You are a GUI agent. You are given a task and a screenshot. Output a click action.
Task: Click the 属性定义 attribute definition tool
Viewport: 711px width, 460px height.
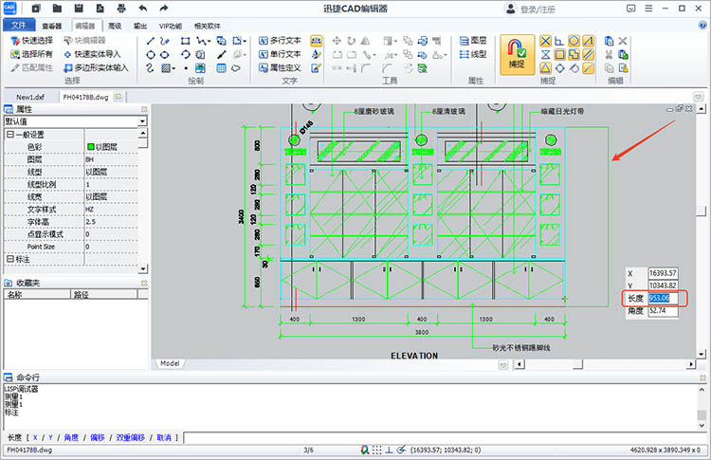280,68
